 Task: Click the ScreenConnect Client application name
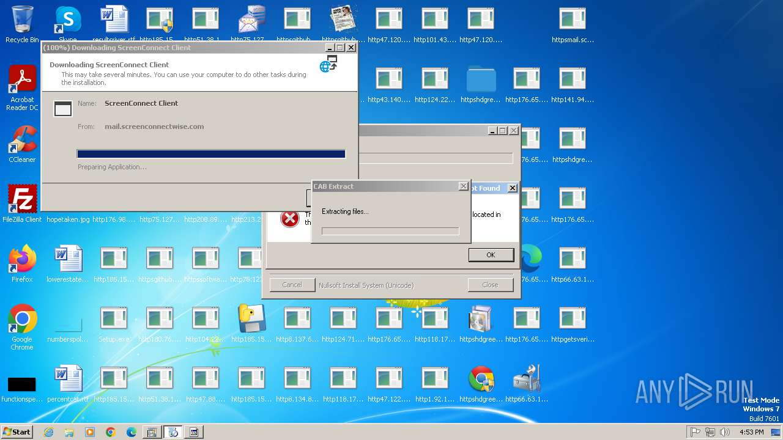point(141,103)
